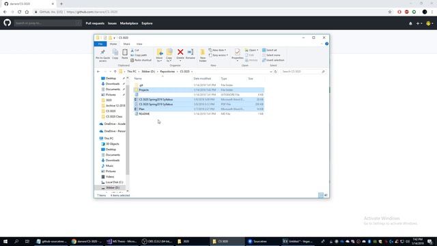Viewport: 437px width, 246px height.
Task: Focus the GitHub search field
Action: pos(48,23)
